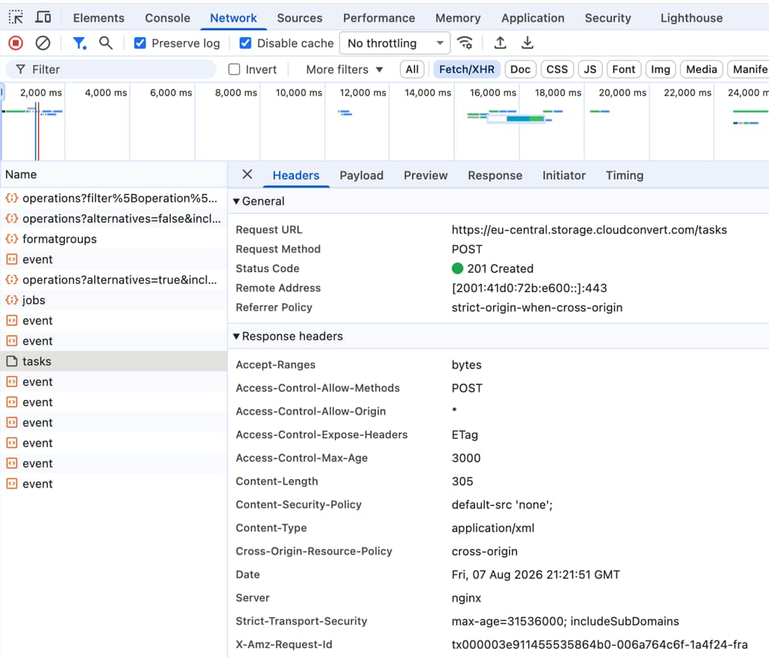Open the Lighthouse panel
The image size is (769, 658).
[691, 18]
